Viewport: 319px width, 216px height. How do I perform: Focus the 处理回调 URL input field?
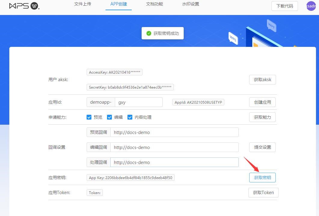point(174,162)
